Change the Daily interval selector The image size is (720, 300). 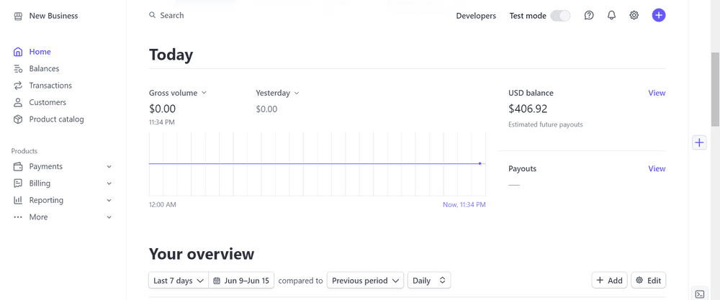[x=429, y=281]
